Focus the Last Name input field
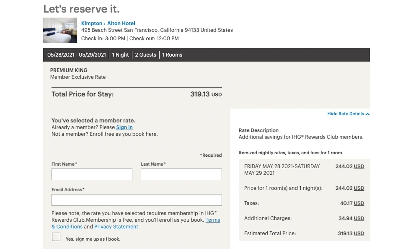 point(181,175)
